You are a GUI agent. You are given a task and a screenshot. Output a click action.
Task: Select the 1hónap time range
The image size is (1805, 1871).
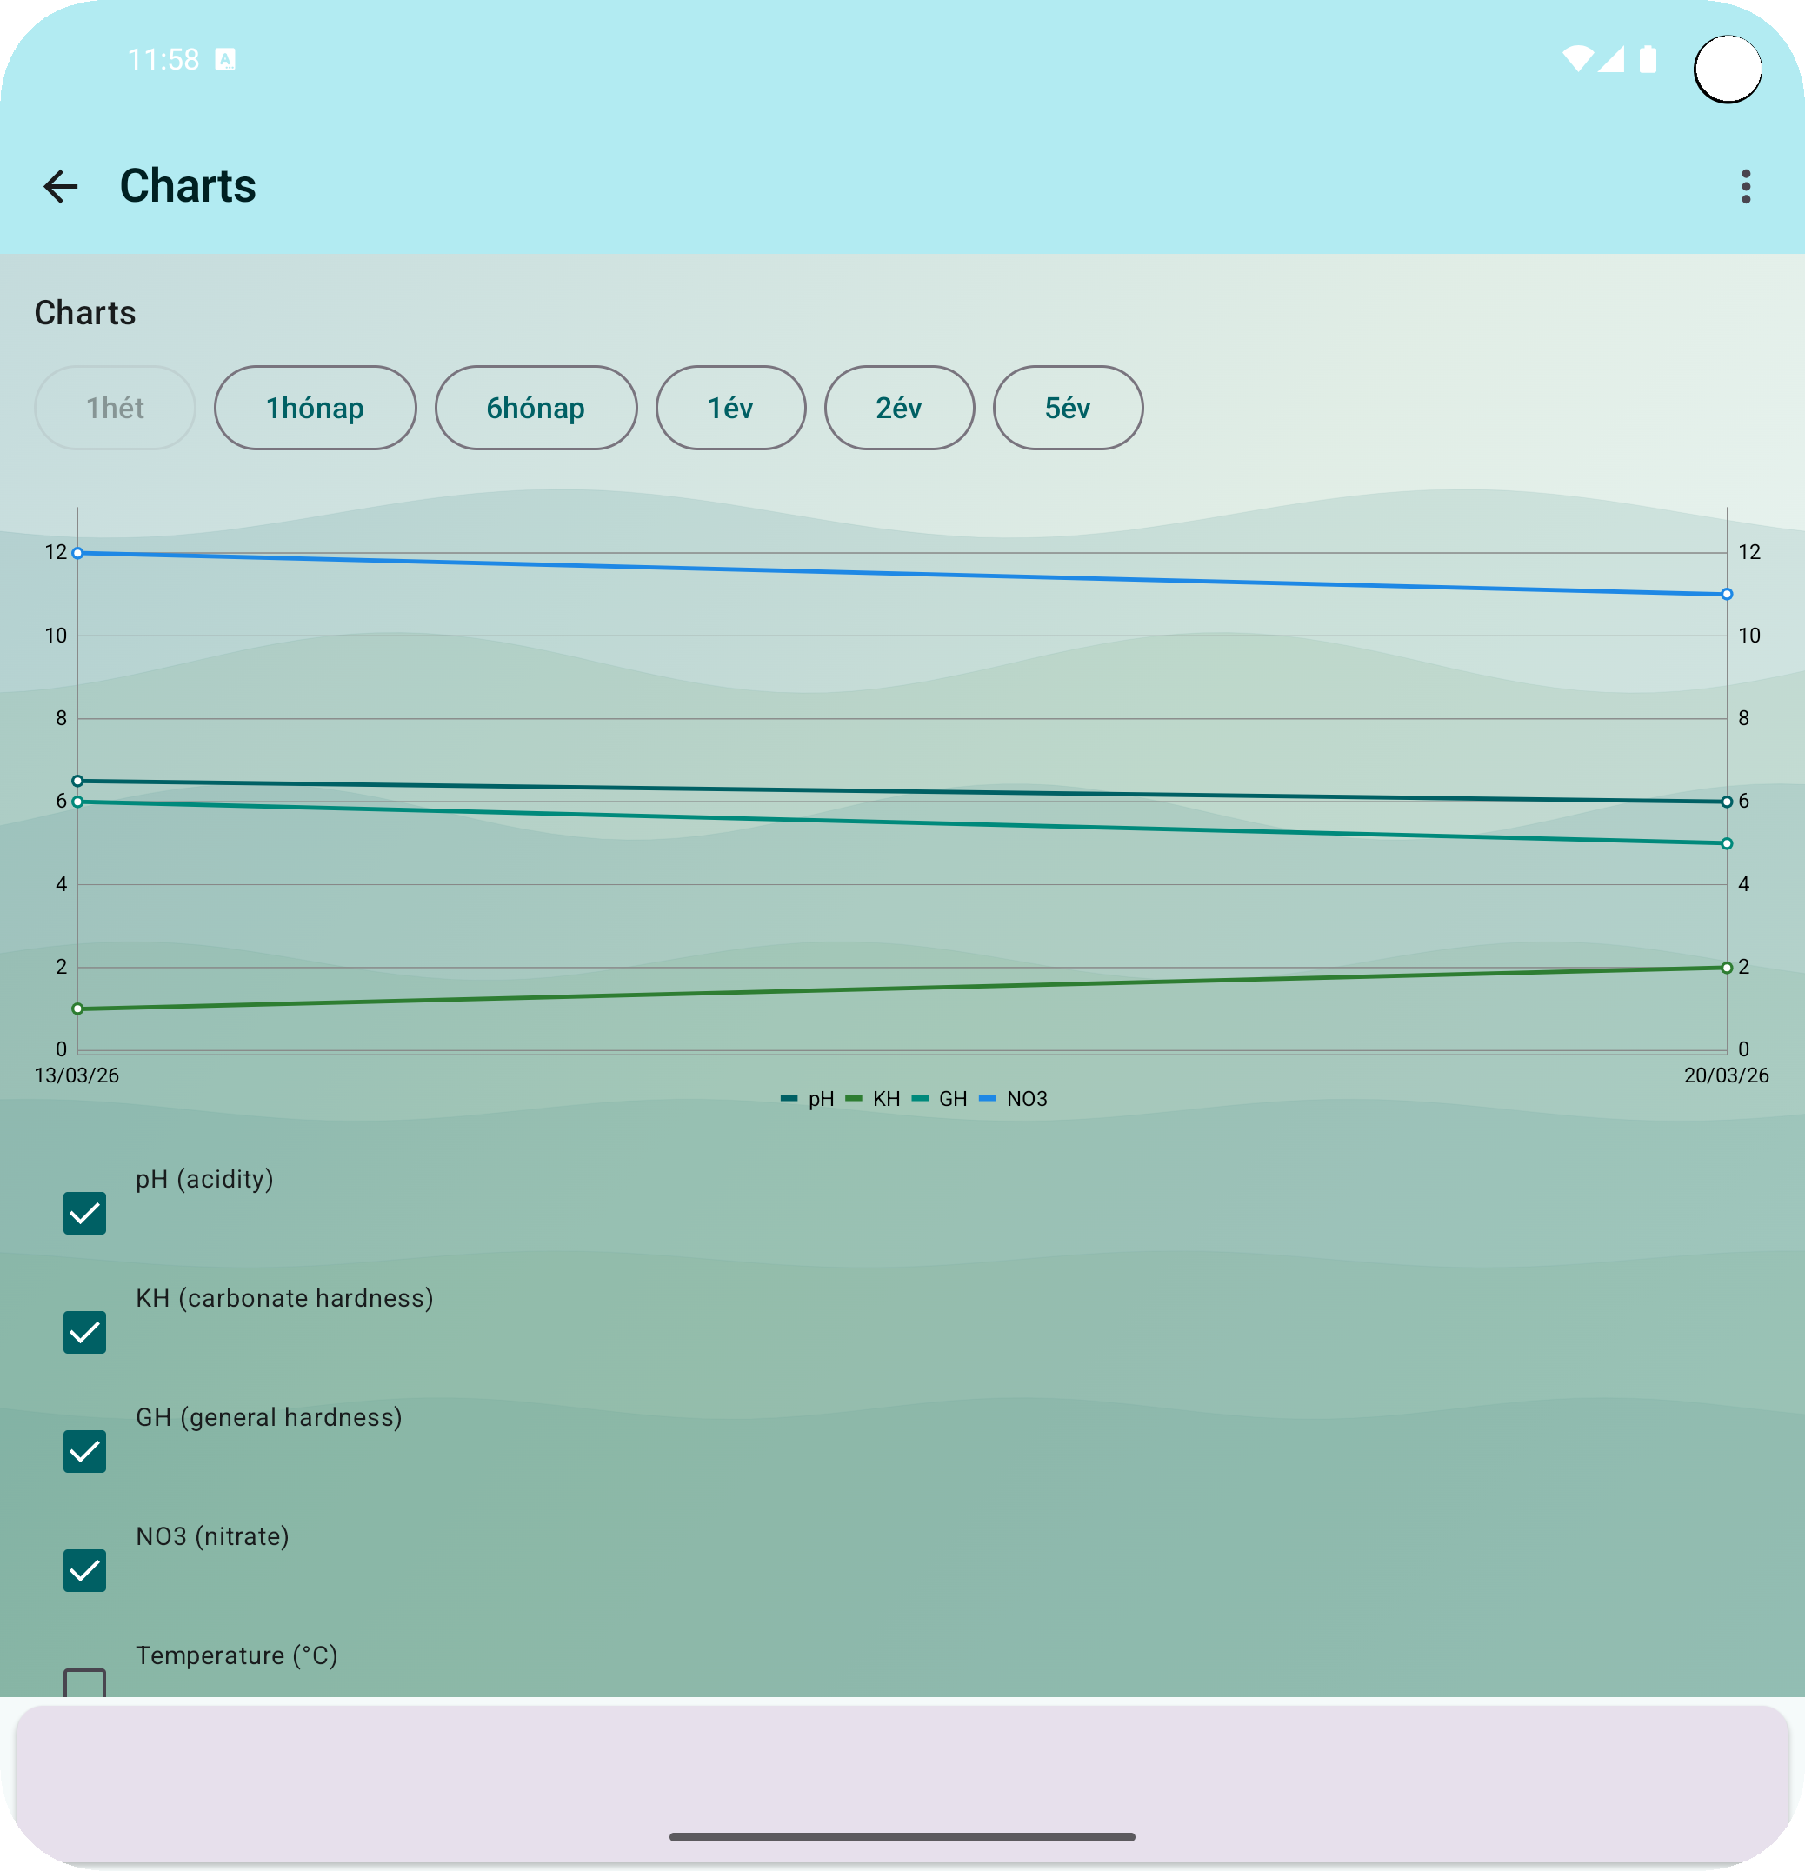click(x=315, y=409)
